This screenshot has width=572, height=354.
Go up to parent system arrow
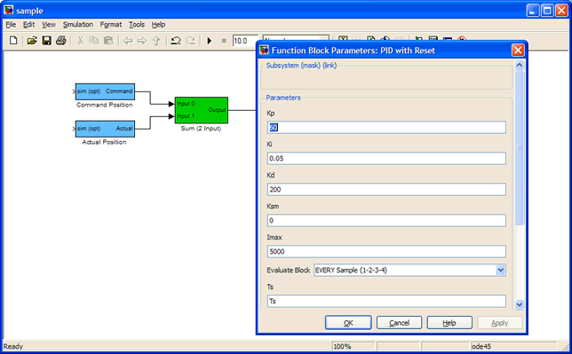(156, 41)
